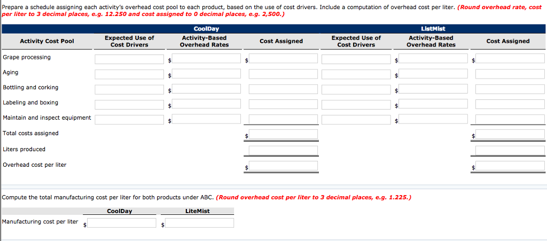Click ListMist Labeling and boxing Cost Assigned input
547x241 pixels.
[x=510, y=104]
